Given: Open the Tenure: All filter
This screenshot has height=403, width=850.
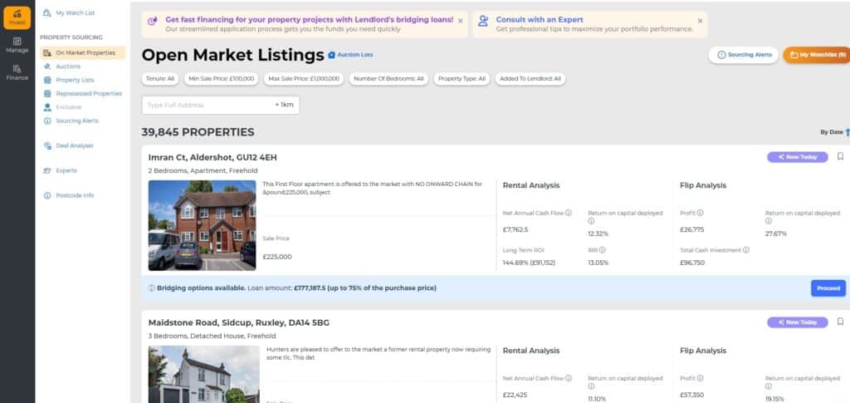Looking at the screenshot, I should tap(160, 79).
